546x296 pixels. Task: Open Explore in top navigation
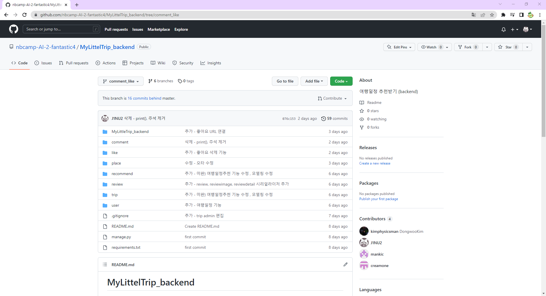click(181, 29)
